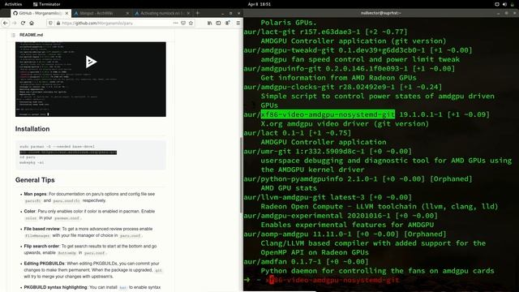The width and height of the screenshot is (519, 292).
Task: Click the 'makepkg -si' code line
Action: [x=32, y=162]
